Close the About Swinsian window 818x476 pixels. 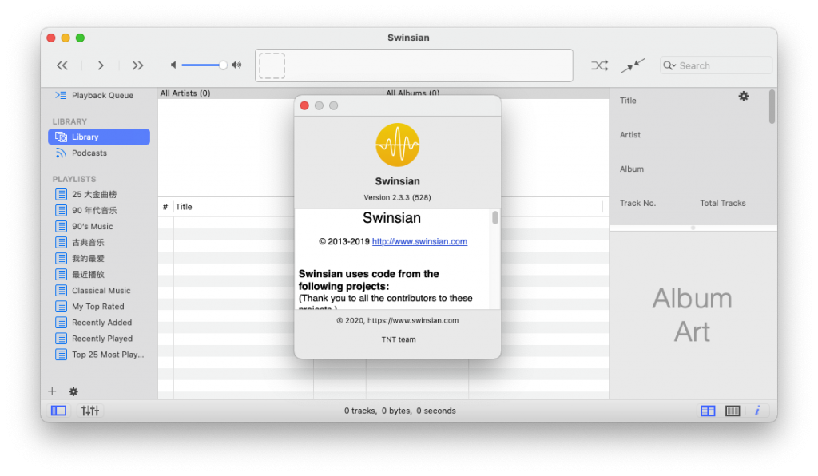pyautogui.click(x=304, y=106)
